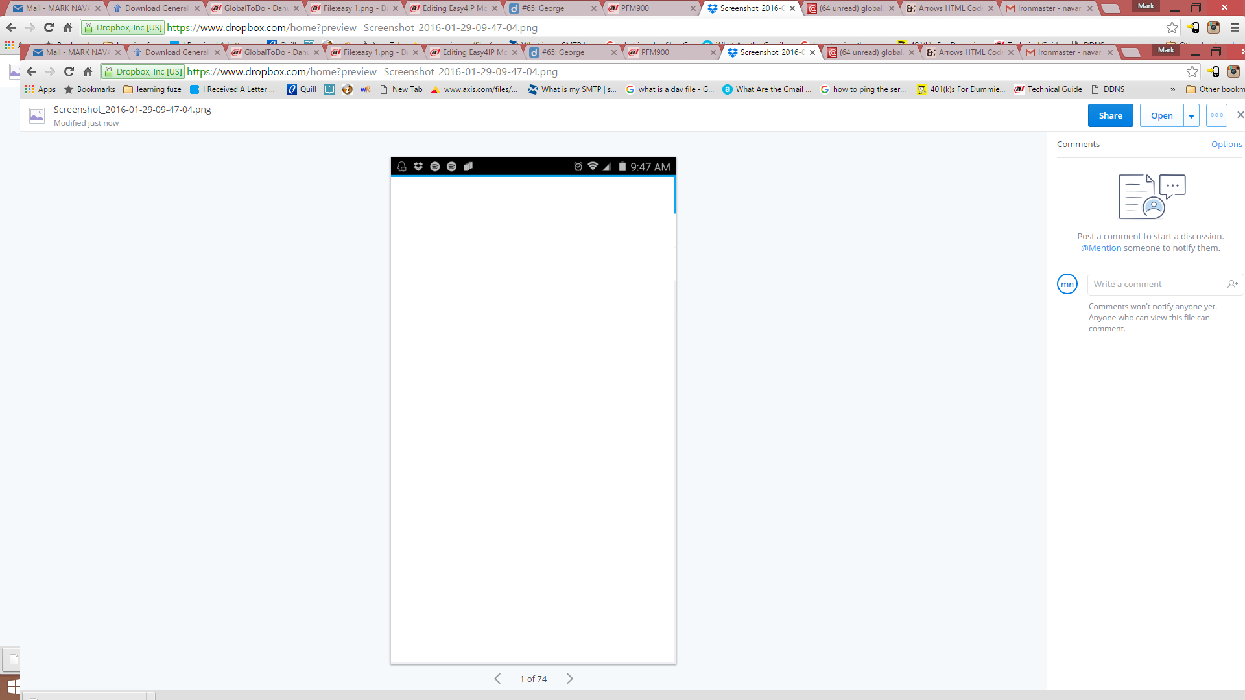Expand the bookmarks overflow chevron

1172,89
